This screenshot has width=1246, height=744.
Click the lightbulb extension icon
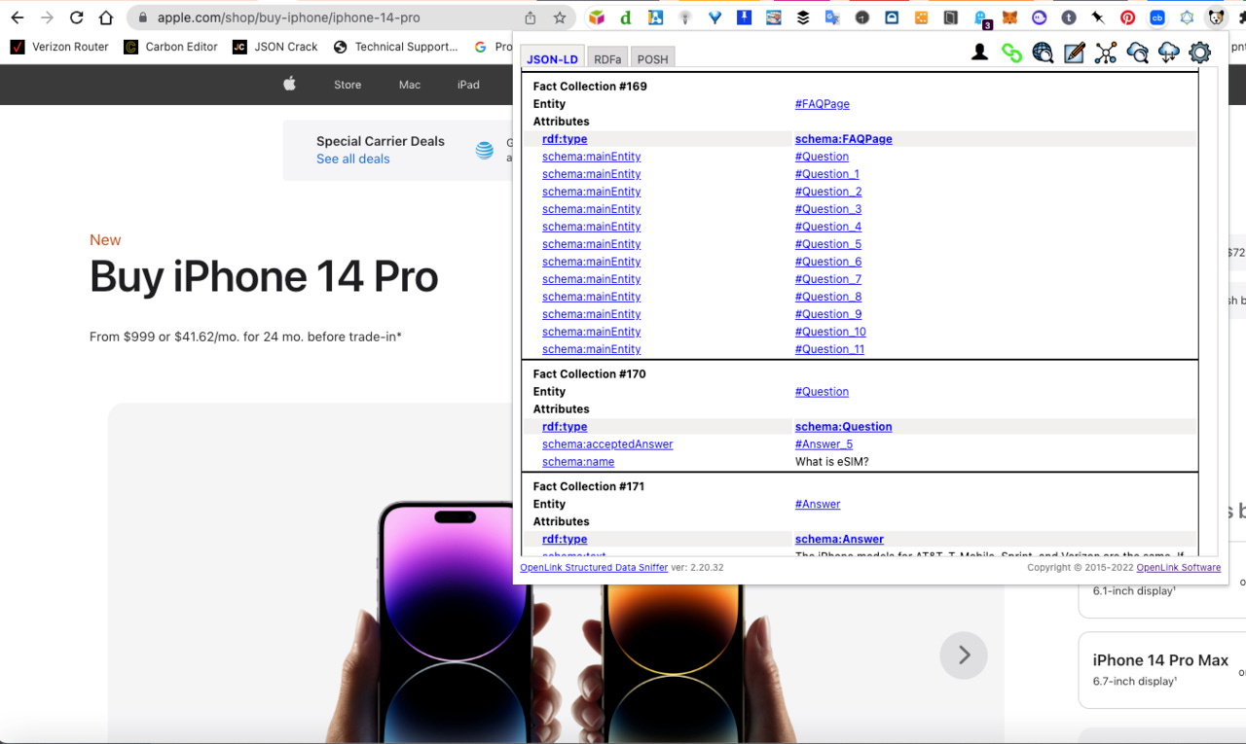(x=685, y=18)
